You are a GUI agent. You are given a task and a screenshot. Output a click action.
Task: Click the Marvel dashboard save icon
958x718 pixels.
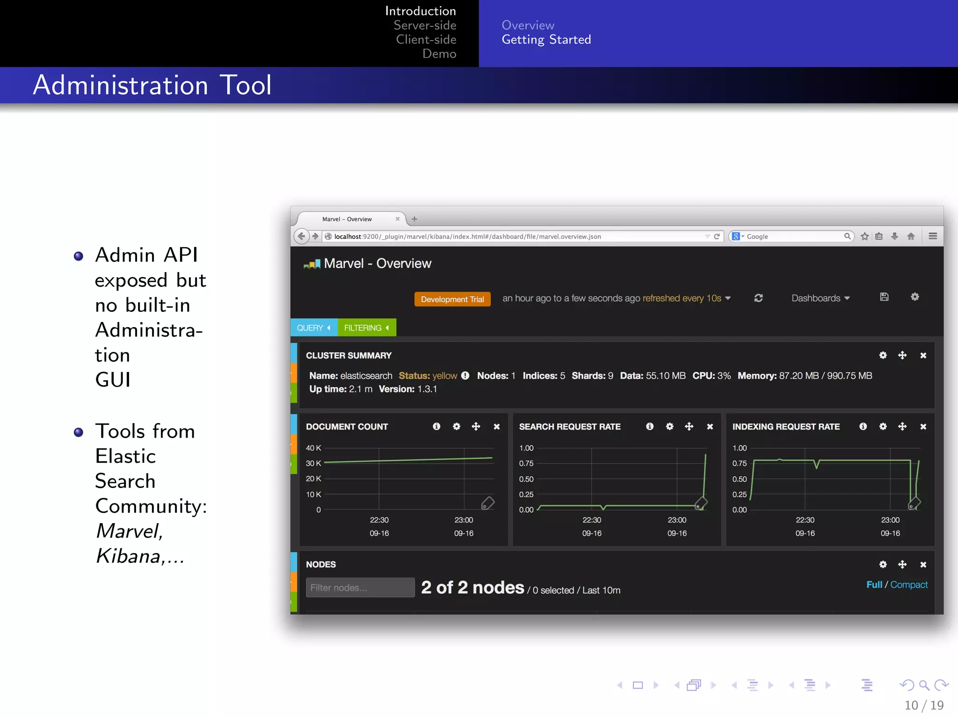[x=884, y=297]
